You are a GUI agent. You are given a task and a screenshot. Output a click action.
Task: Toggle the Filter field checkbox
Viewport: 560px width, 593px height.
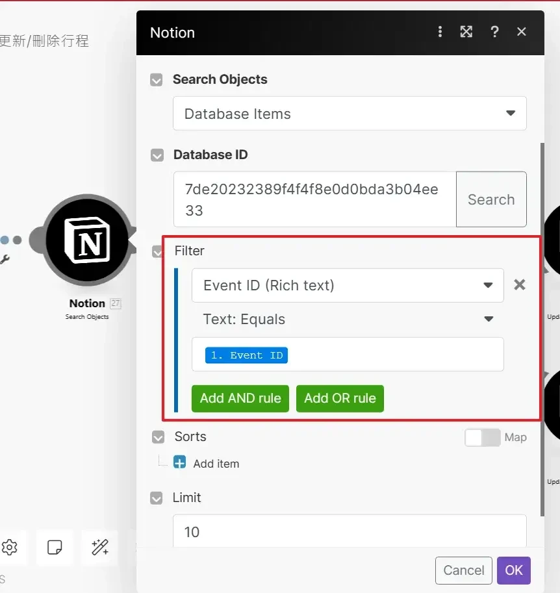(x=157, y=251)
